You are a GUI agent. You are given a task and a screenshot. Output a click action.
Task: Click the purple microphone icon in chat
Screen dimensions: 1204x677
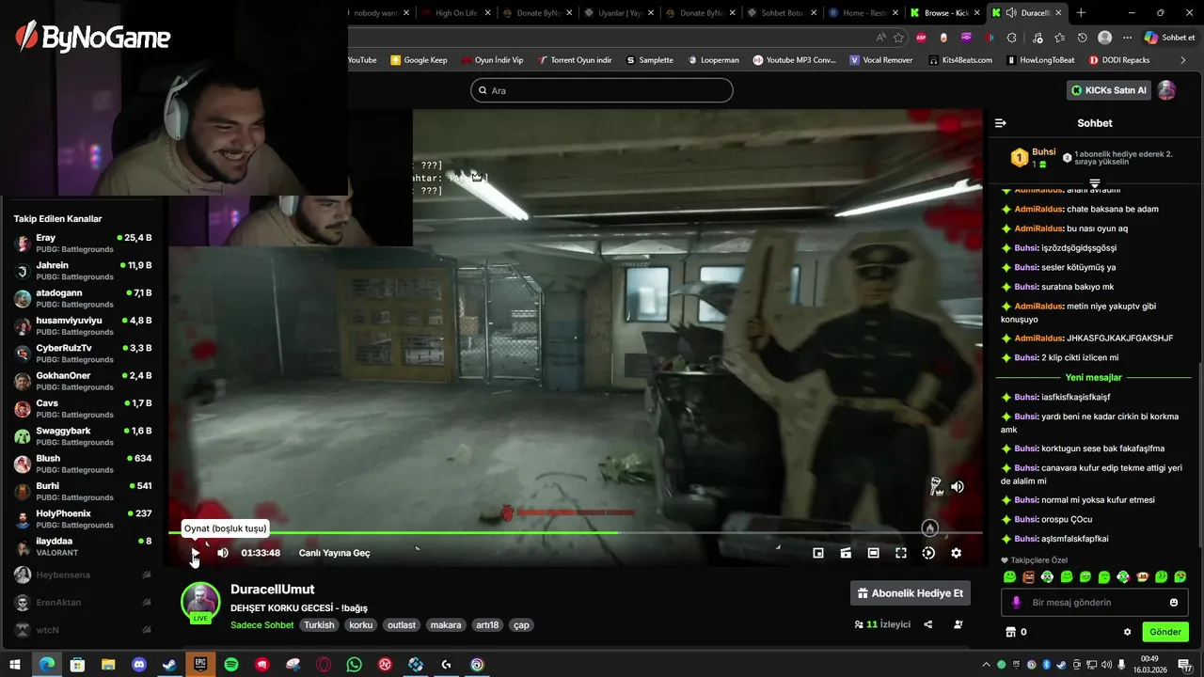click(x=1016, y=603)
